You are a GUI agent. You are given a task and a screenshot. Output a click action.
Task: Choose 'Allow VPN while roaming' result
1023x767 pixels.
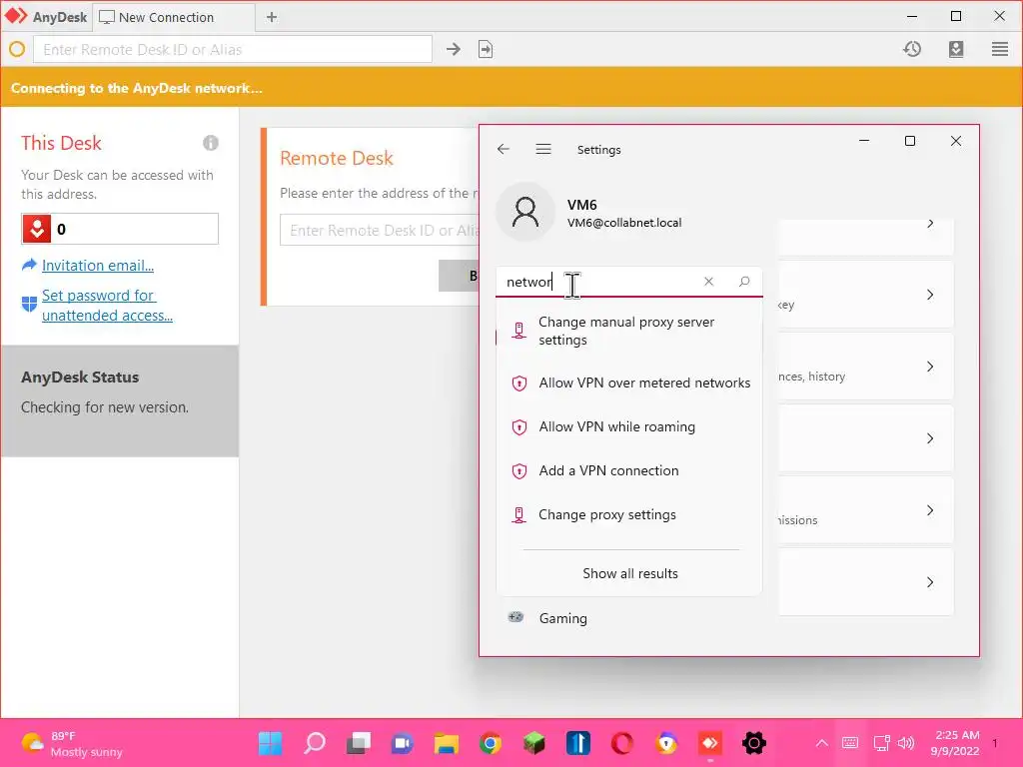pos(629,426)
